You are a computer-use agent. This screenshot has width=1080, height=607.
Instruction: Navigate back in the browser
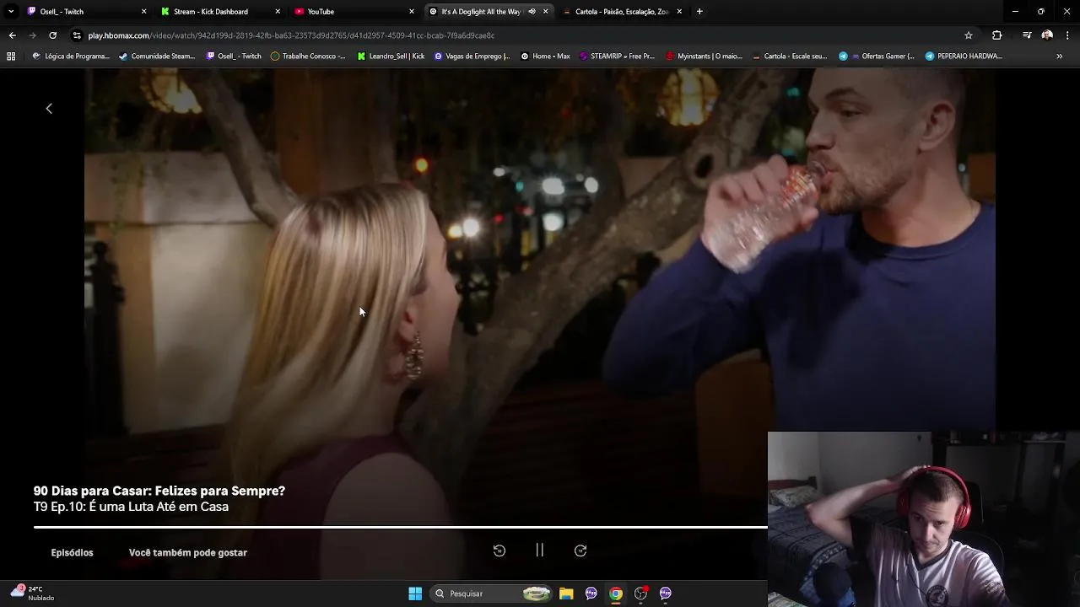point(12,35)
